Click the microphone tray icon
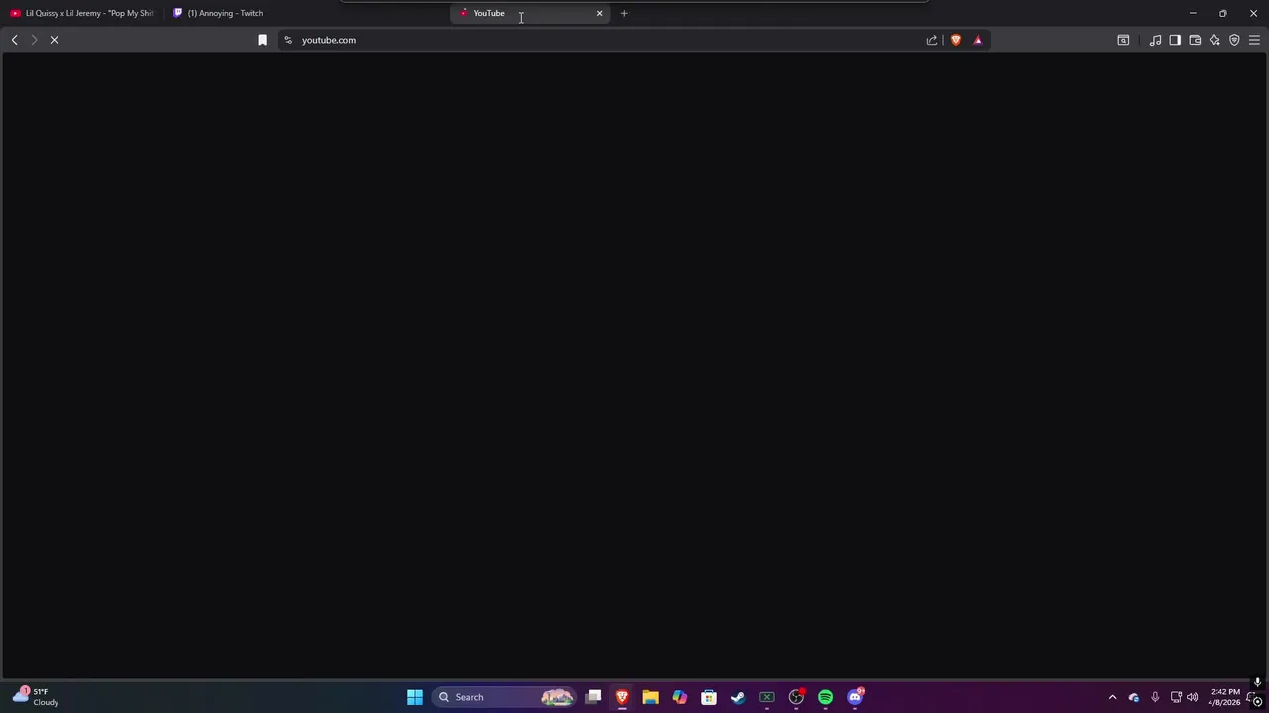Viewport: 1269px width, 713px height. [x=1155, y=697]
